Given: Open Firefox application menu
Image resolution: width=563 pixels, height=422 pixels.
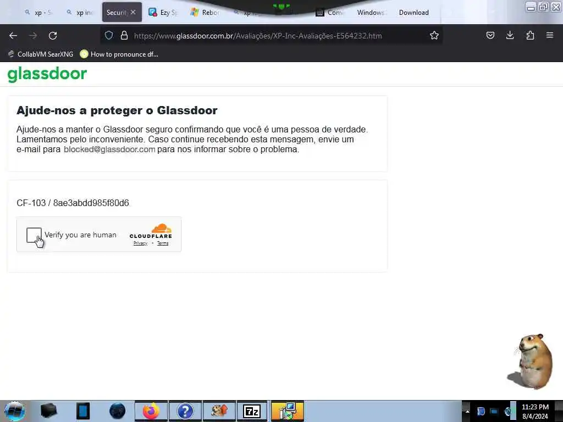Looking at the screenshot, I should 550,35.
